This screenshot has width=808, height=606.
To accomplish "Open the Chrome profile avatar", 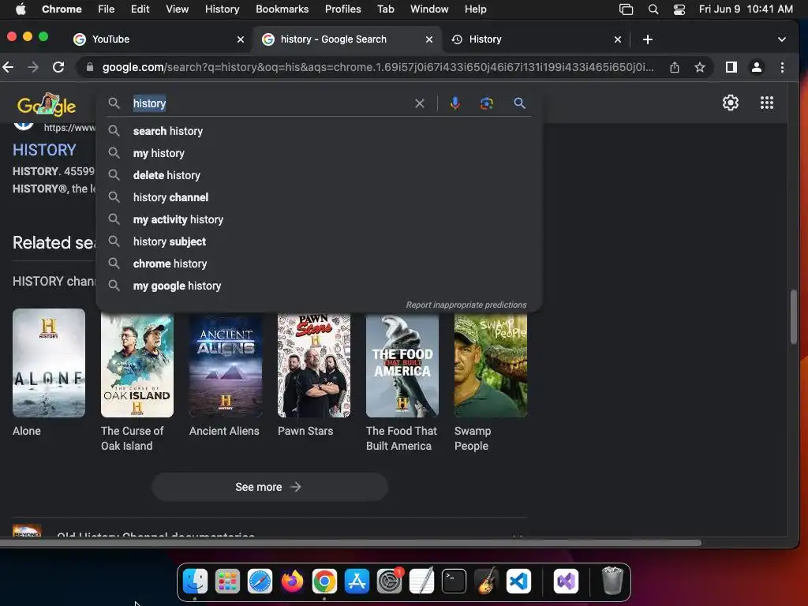I will coord(757,67).
